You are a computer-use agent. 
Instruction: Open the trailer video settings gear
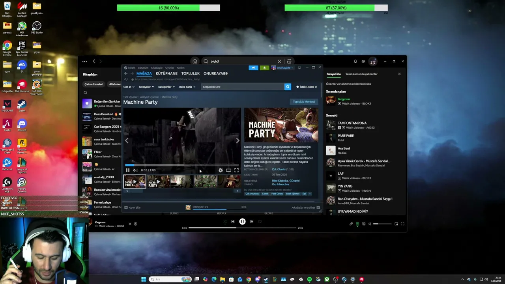click(221, 170)
